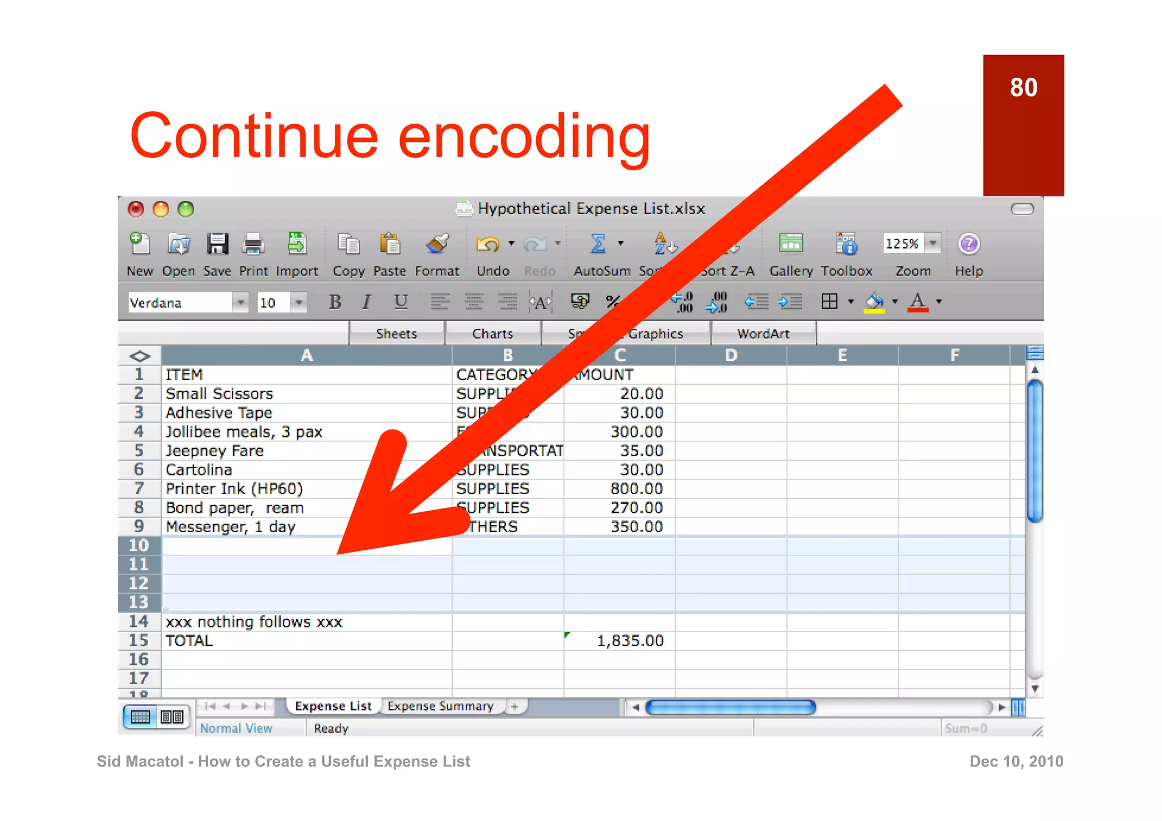Switch to Normal View toggle button

click(x=140, y=717)
